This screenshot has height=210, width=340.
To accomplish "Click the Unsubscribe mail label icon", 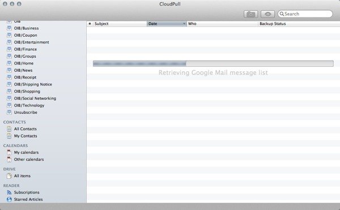I will 9,113.
